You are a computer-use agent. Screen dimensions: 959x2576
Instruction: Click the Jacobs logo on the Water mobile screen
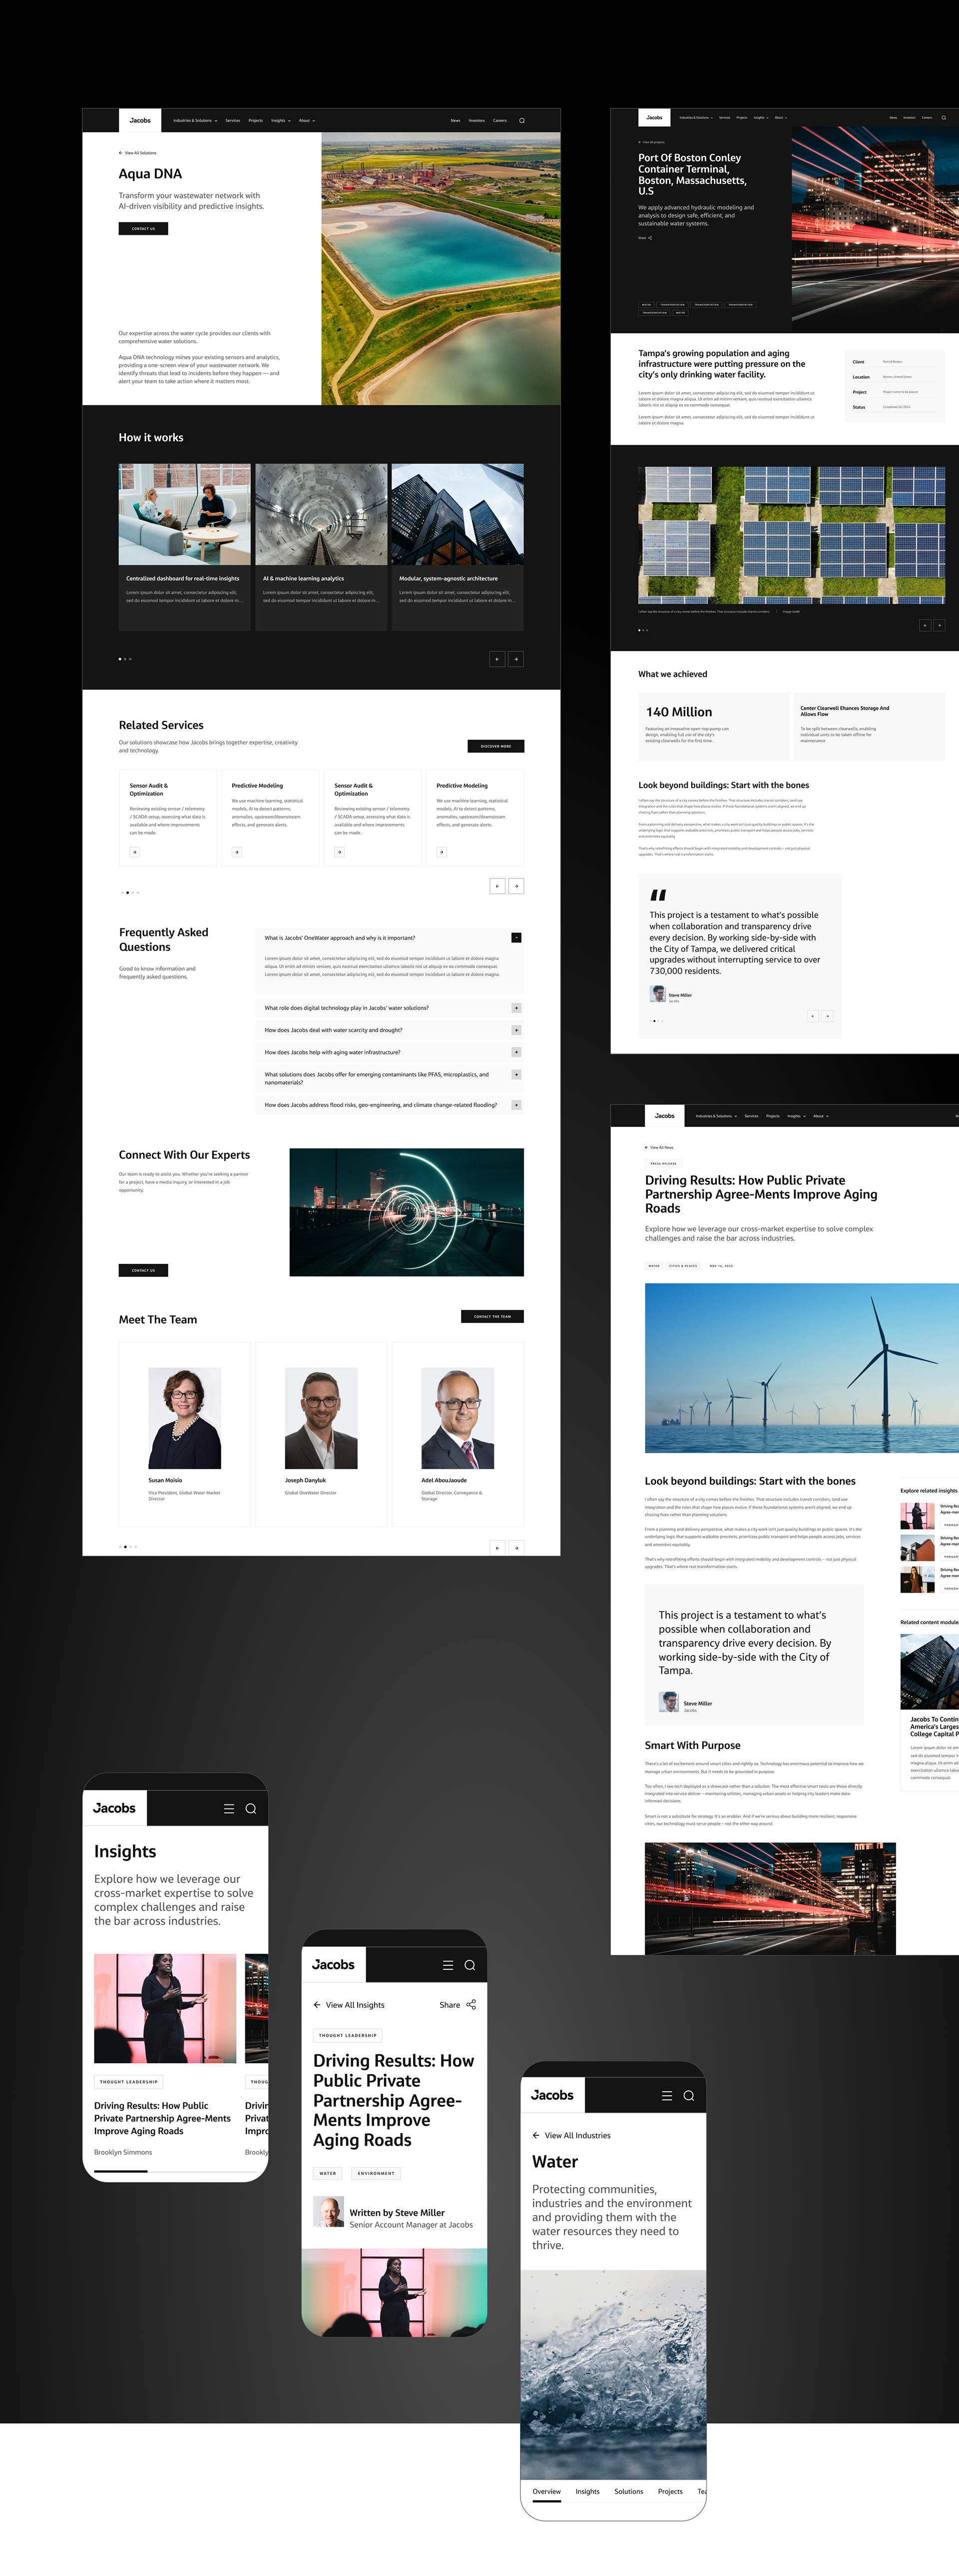click(552, 2095)
